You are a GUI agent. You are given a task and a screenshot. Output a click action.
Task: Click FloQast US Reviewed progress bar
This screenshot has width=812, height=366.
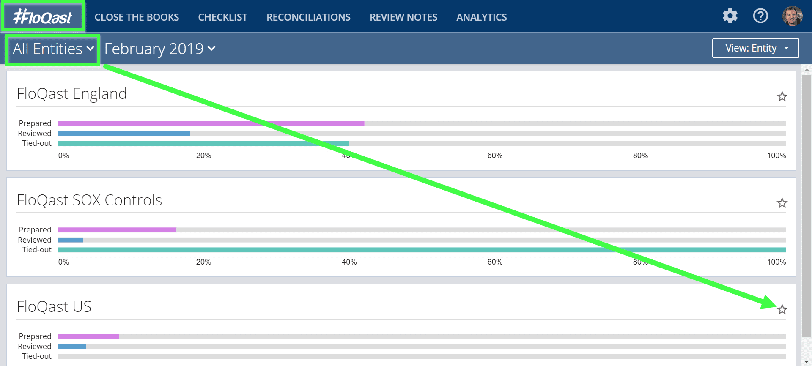pyautogui.click(x=422, y=347)
